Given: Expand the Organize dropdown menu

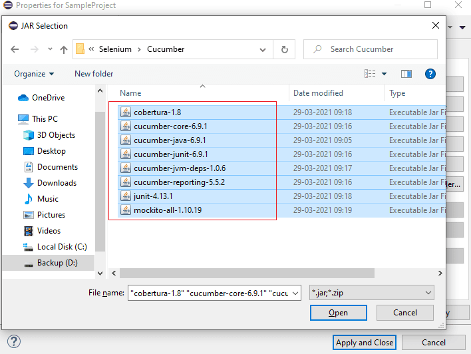Looking at the screenshot, I should [34, 74].
